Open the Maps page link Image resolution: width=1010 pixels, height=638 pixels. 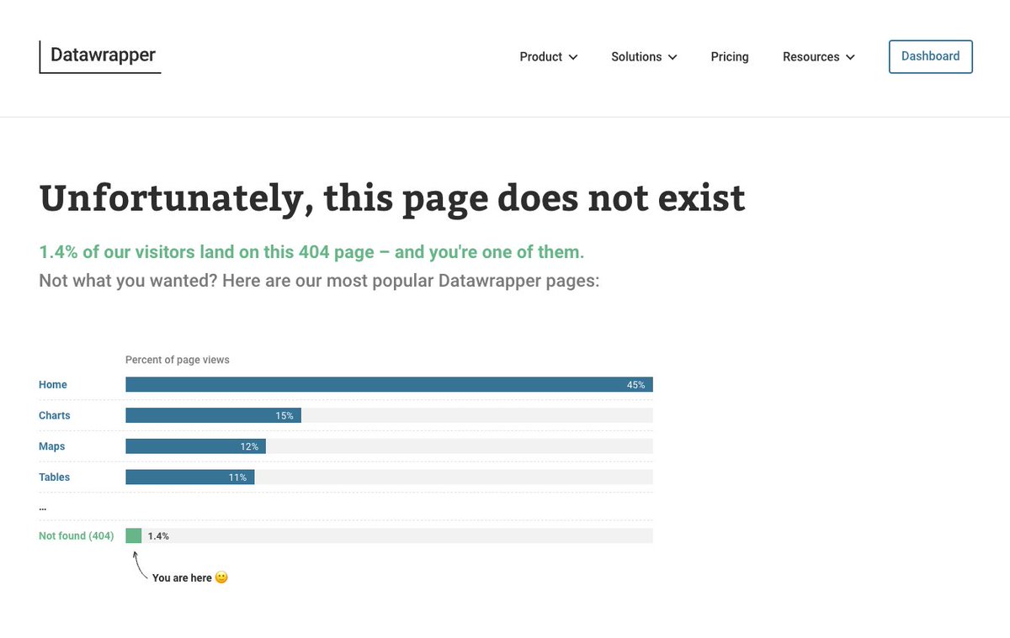coord(51,446)
